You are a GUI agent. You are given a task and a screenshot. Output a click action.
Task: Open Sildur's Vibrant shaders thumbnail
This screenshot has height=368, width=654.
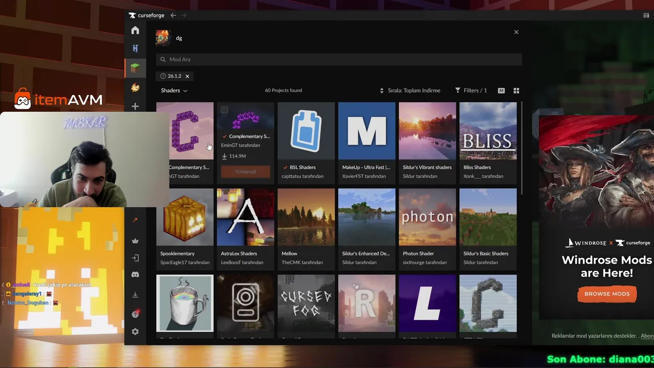coord(427,131)
